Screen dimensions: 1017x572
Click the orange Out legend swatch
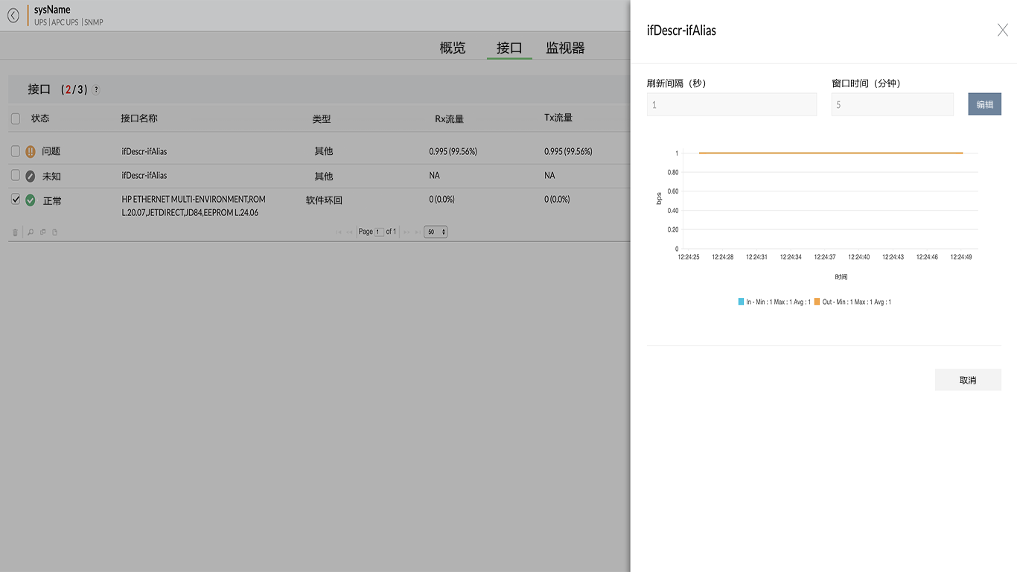[817, 302]
